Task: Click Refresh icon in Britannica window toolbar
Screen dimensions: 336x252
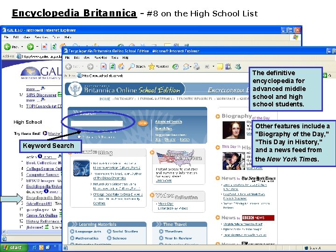Action: coord(112,67)
